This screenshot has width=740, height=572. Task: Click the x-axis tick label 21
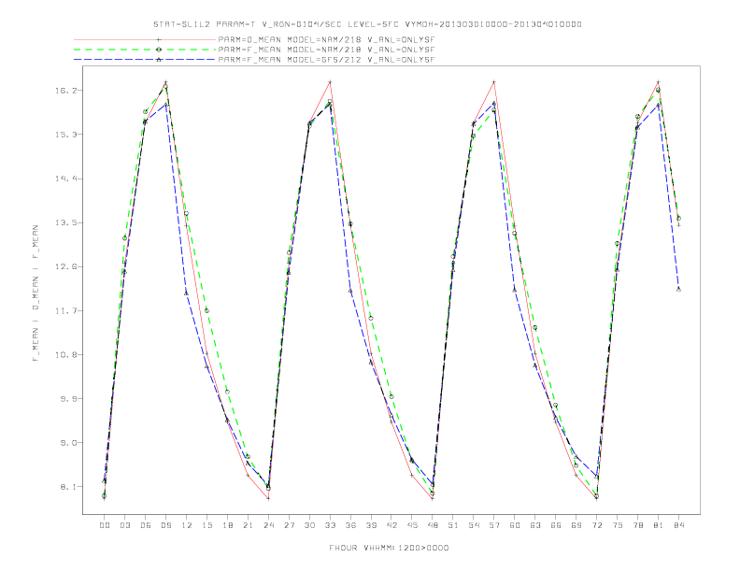pyautogui.click(x=248, y=525)
